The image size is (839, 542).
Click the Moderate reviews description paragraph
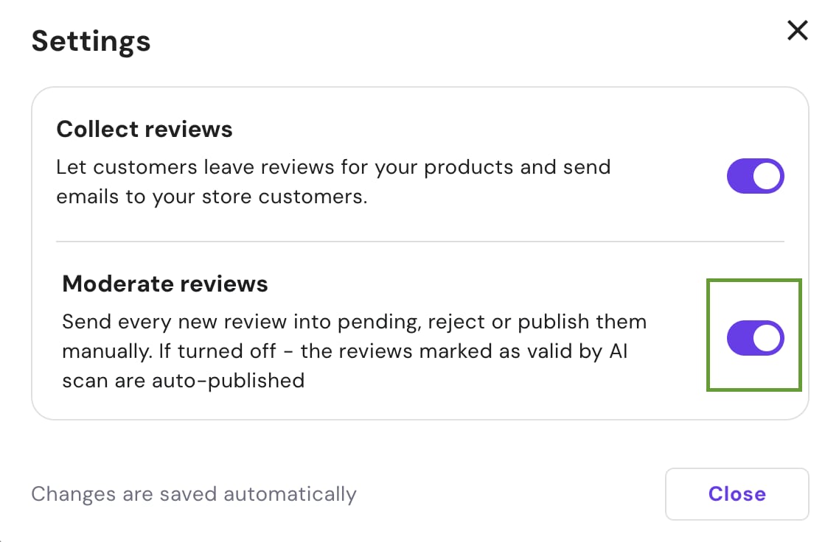point(354,351)
